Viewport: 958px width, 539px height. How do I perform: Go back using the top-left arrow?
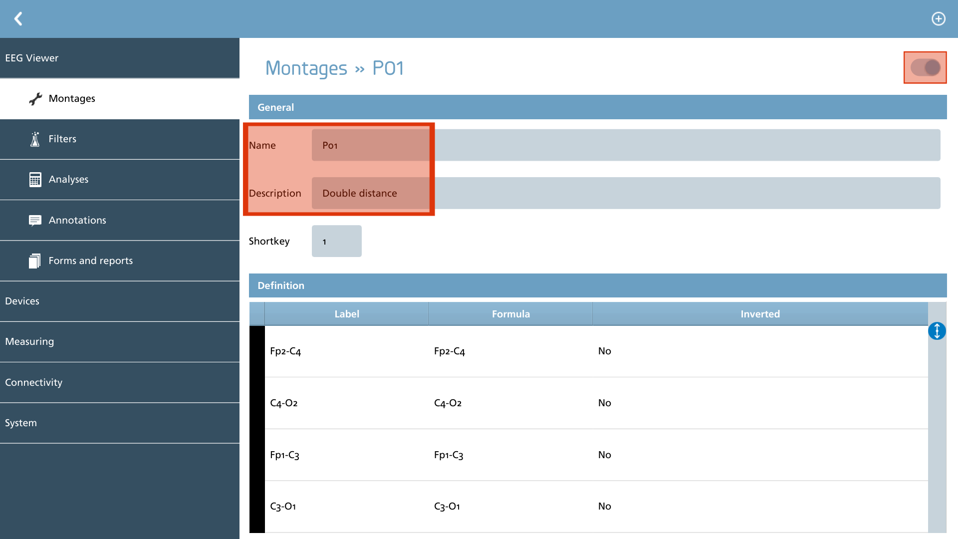click(x=18, y=19)
